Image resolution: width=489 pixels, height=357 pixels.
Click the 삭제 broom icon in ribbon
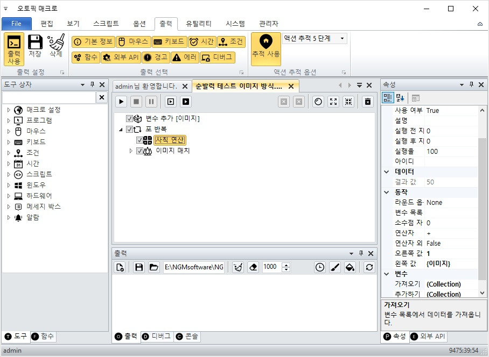(x=56, y=46)
